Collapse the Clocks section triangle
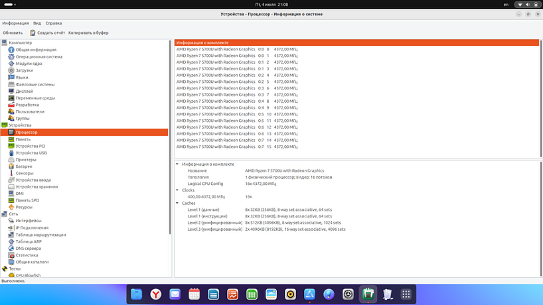 click(177, 190)
